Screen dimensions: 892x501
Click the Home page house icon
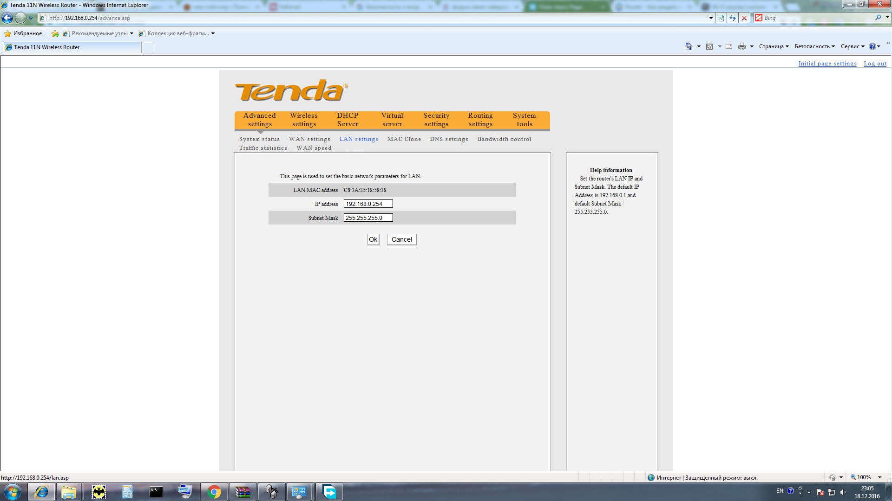pos(689,46)
